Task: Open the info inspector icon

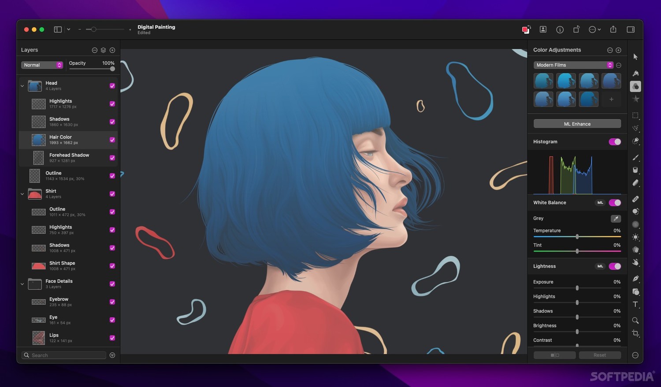Action: pyautogui.click(x=560, y=29)
